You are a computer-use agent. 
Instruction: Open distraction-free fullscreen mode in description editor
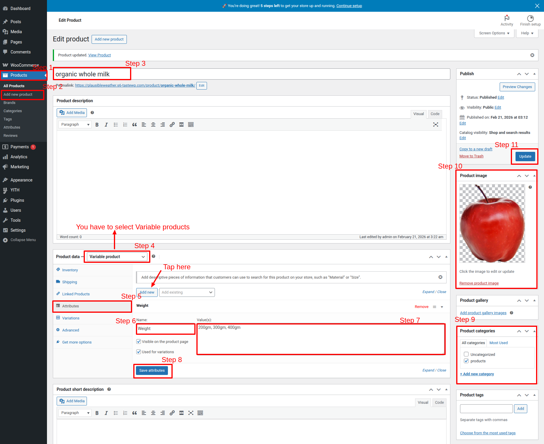436,125
